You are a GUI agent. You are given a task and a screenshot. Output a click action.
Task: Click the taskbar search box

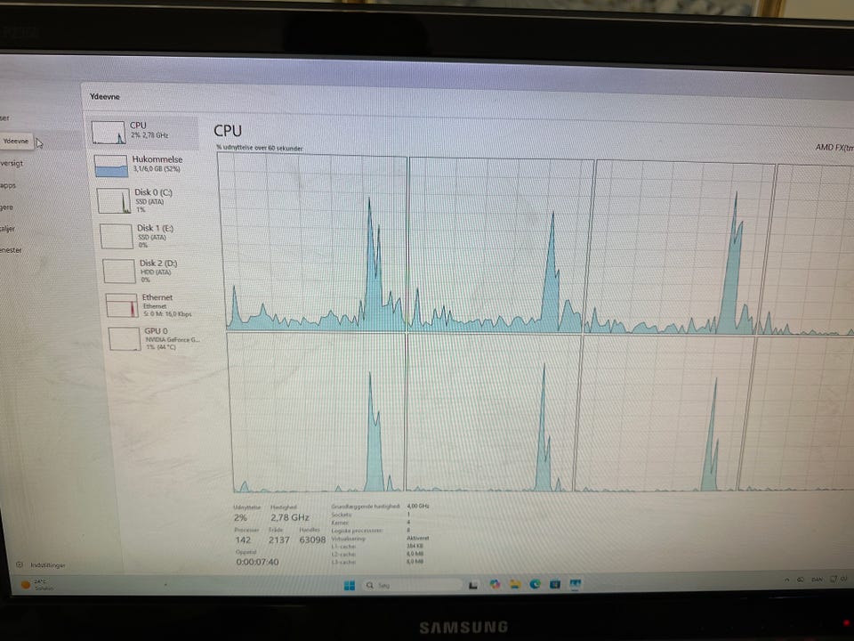(411, 585)
